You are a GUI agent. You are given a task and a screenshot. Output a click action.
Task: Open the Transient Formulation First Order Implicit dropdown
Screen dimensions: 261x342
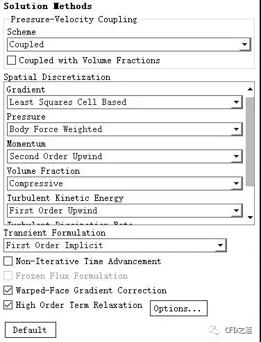click(115, 245)
